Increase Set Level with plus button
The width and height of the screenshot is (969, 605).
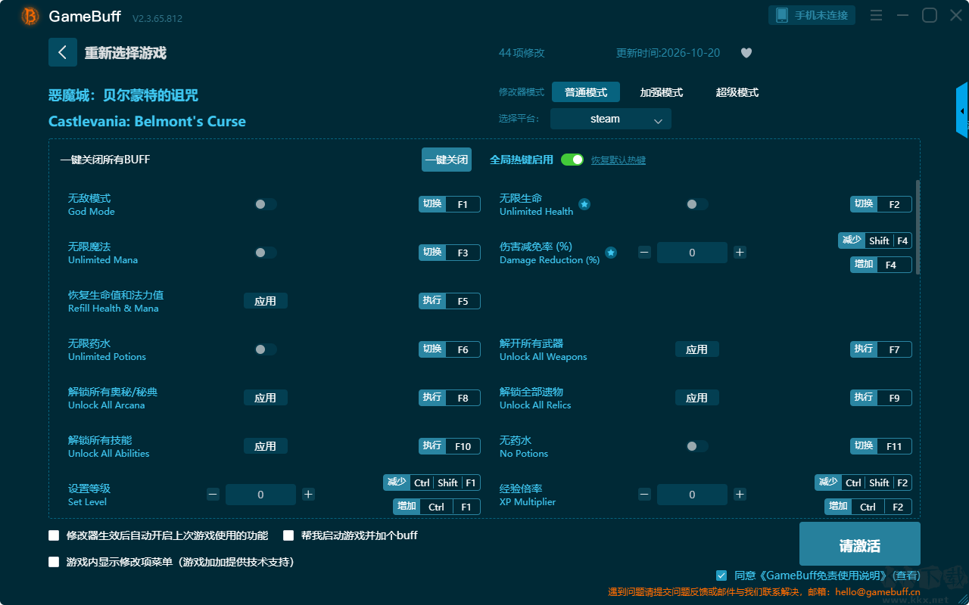tap(308, 495)
